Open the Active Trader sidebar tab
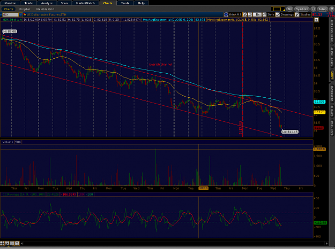335x249 pixels. click(x=332, y=57)
